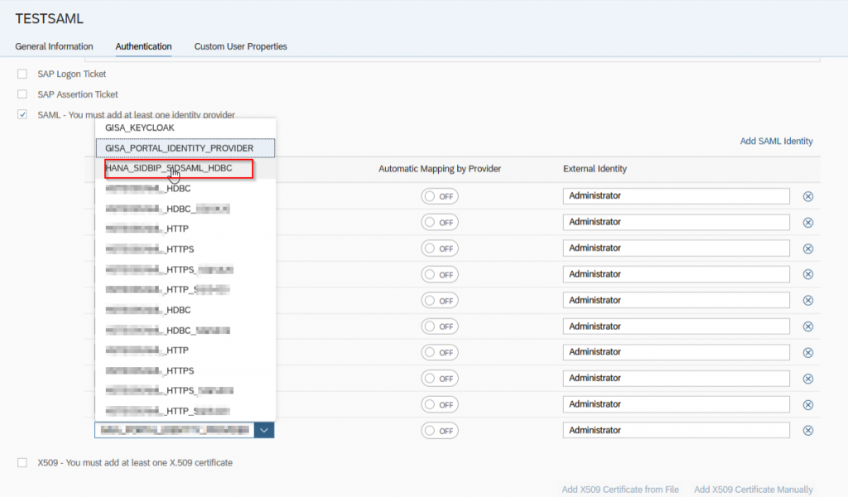Click Add SAML Identity link
Screen dimensions: 848x497
point(776,141)
